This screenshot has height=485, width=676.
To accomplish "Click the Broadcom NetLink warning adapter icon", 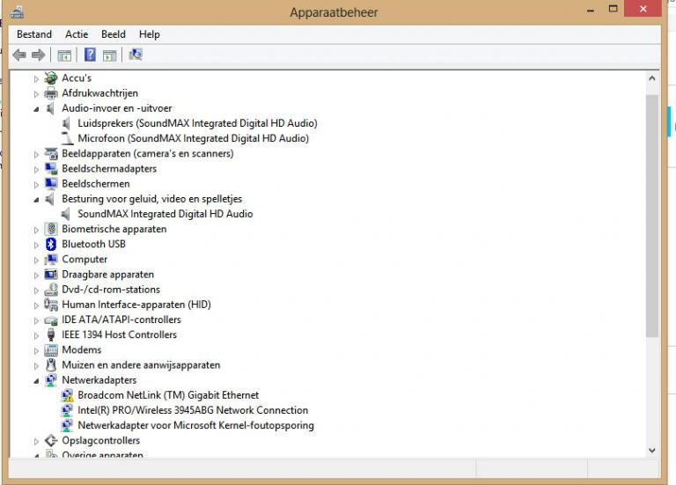I will pyautogui.click(x=67, y=396).
